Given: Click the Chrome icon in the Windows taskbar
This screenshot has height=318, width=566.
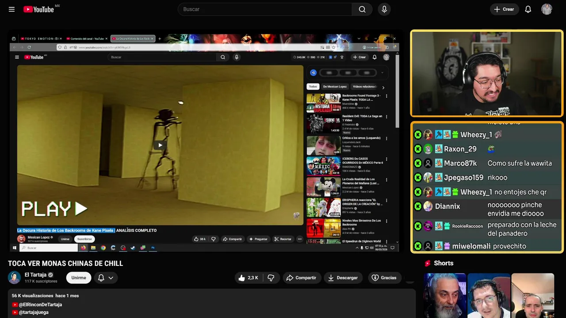Looking at the screenshot, I should tap(103, 248).
